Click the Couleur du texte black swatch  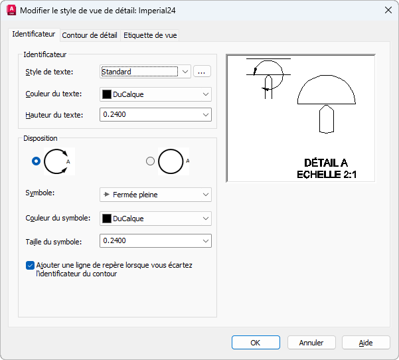pos(107,94)
